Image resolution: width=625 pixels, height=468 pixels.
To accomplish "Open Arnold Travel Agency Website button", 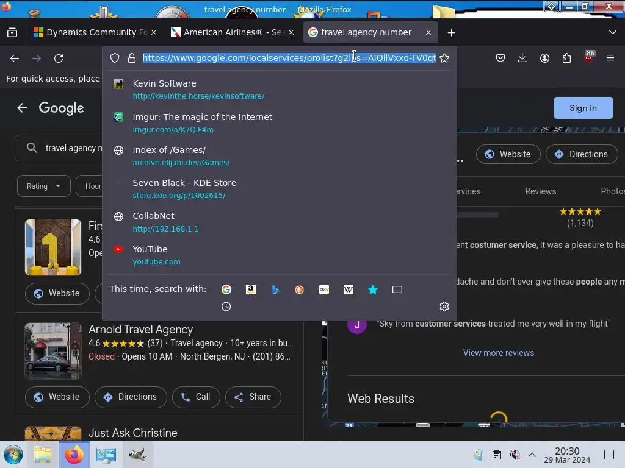I will 57,397.
